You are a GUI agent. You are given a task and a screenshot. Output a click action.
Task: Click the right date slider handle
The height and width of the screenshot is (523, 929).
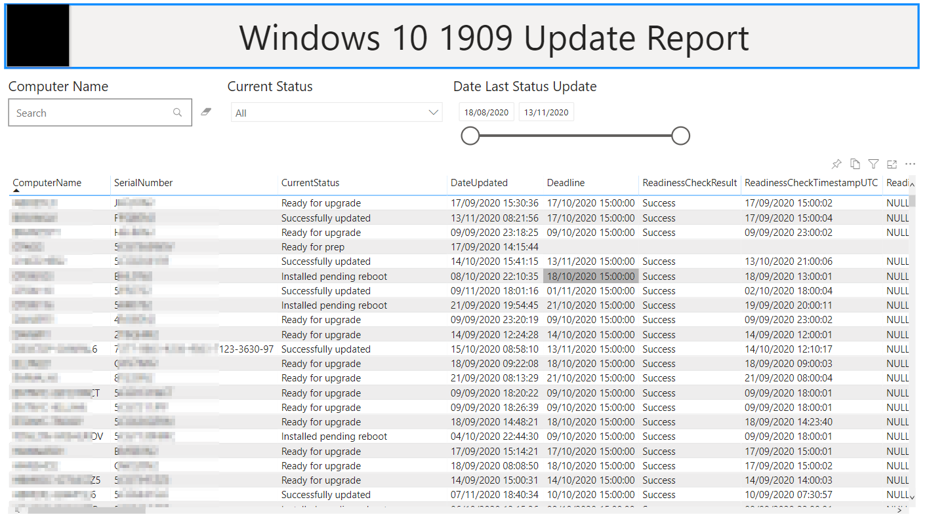click(x=680, y=136)
